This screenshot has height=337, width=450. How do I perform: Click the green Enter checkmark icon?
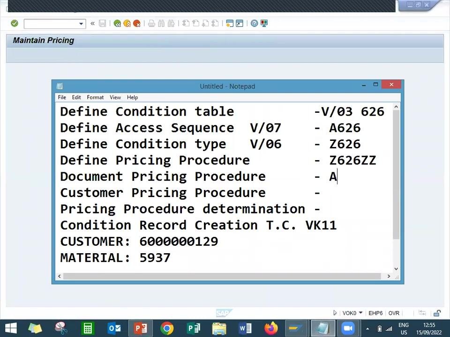15,23
